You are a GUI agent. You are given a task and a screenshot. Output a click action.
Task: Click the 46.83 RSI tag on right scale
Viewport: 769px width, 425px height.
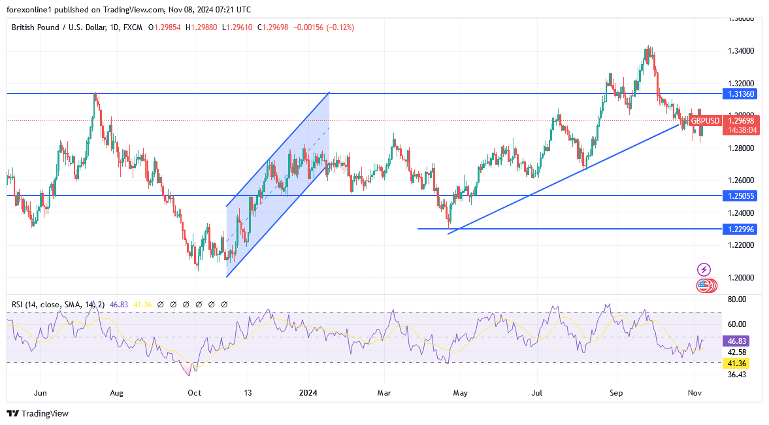[736, 341]
